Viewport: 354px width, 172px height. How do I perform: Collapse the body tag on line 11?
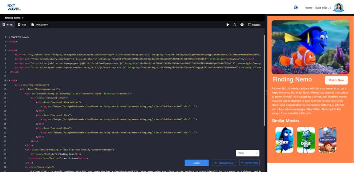[8, 80]
